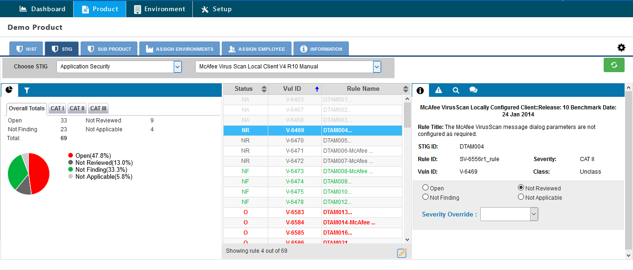The image size is (633, 270).
Task: Click the red Open pie slice
Action: (39, 172)
